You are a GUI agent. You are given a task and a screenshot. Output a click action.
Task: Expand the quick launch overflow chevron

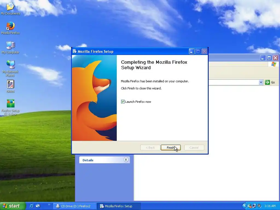49,205
